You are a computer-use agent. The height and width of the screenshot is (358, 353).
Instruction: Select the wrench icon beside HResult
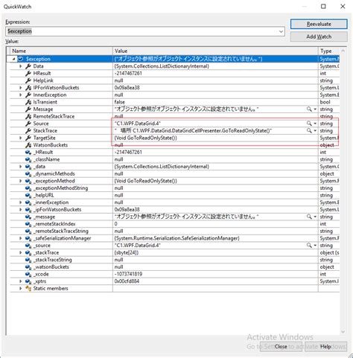[x=28, y=74]
